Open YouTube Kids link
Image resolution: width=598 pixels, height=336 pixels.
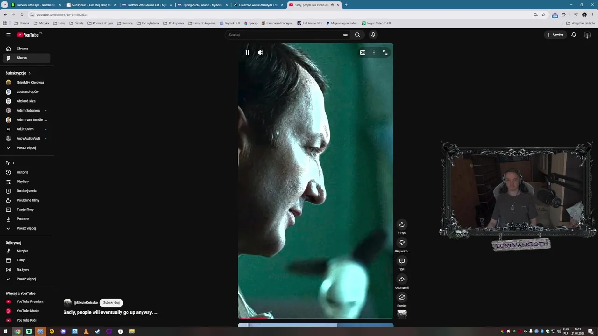[x=27, y=320]
